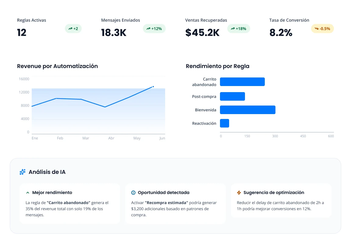Click the Mensajes Enviados metric title
This screenshot has width=351, height=248.
pyautogui.click(x=120, y=20)
